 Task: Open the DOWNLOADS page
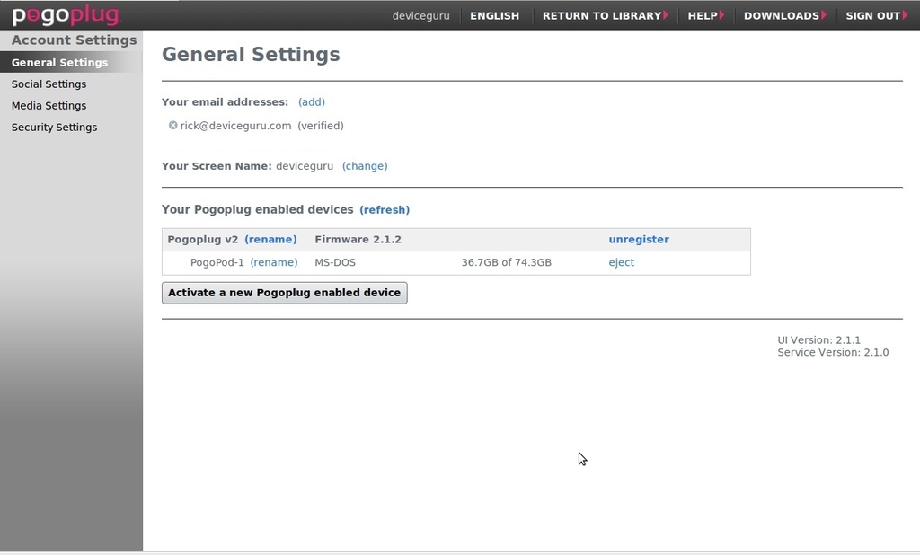784,16
